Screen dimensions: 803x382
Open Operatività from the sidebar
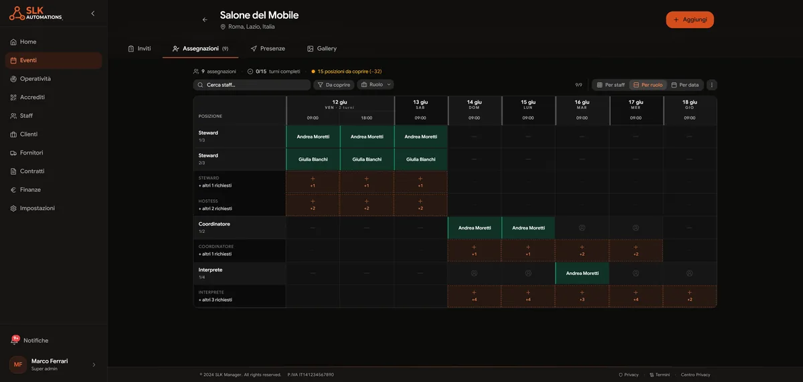54,79
